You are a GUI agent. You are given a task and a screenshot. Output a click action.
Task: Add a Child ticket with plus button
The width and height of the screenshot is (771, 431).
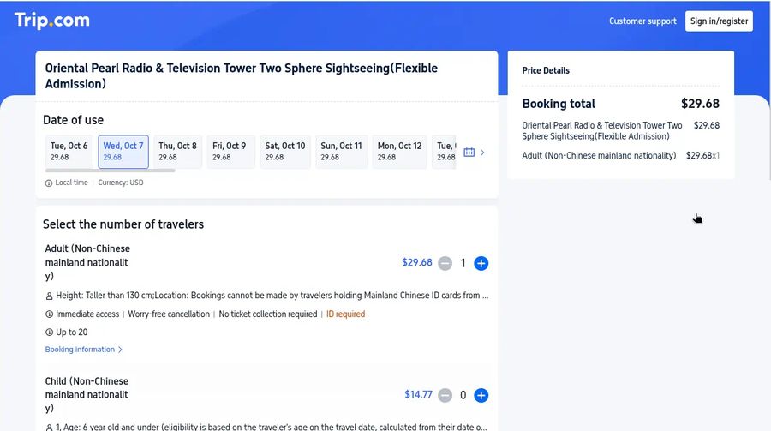coord(481,395)
